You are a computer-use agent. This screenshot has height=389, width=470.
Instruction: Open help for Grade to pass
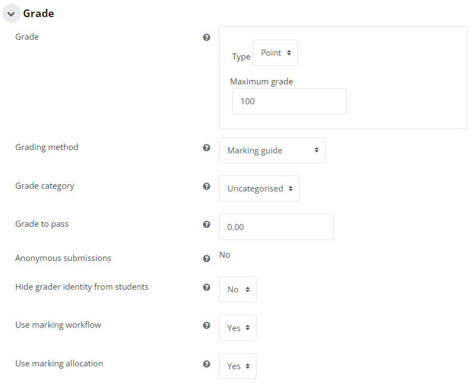tap(206, 225)
